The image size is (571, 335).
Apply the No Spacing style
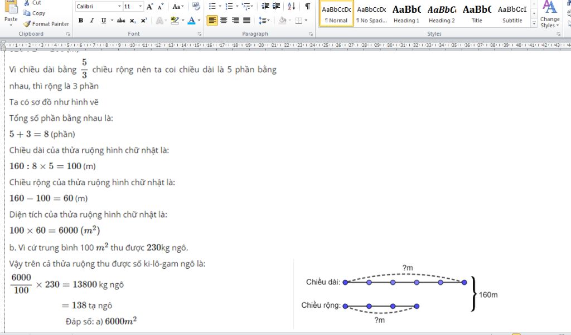click(x=371, y=13)
